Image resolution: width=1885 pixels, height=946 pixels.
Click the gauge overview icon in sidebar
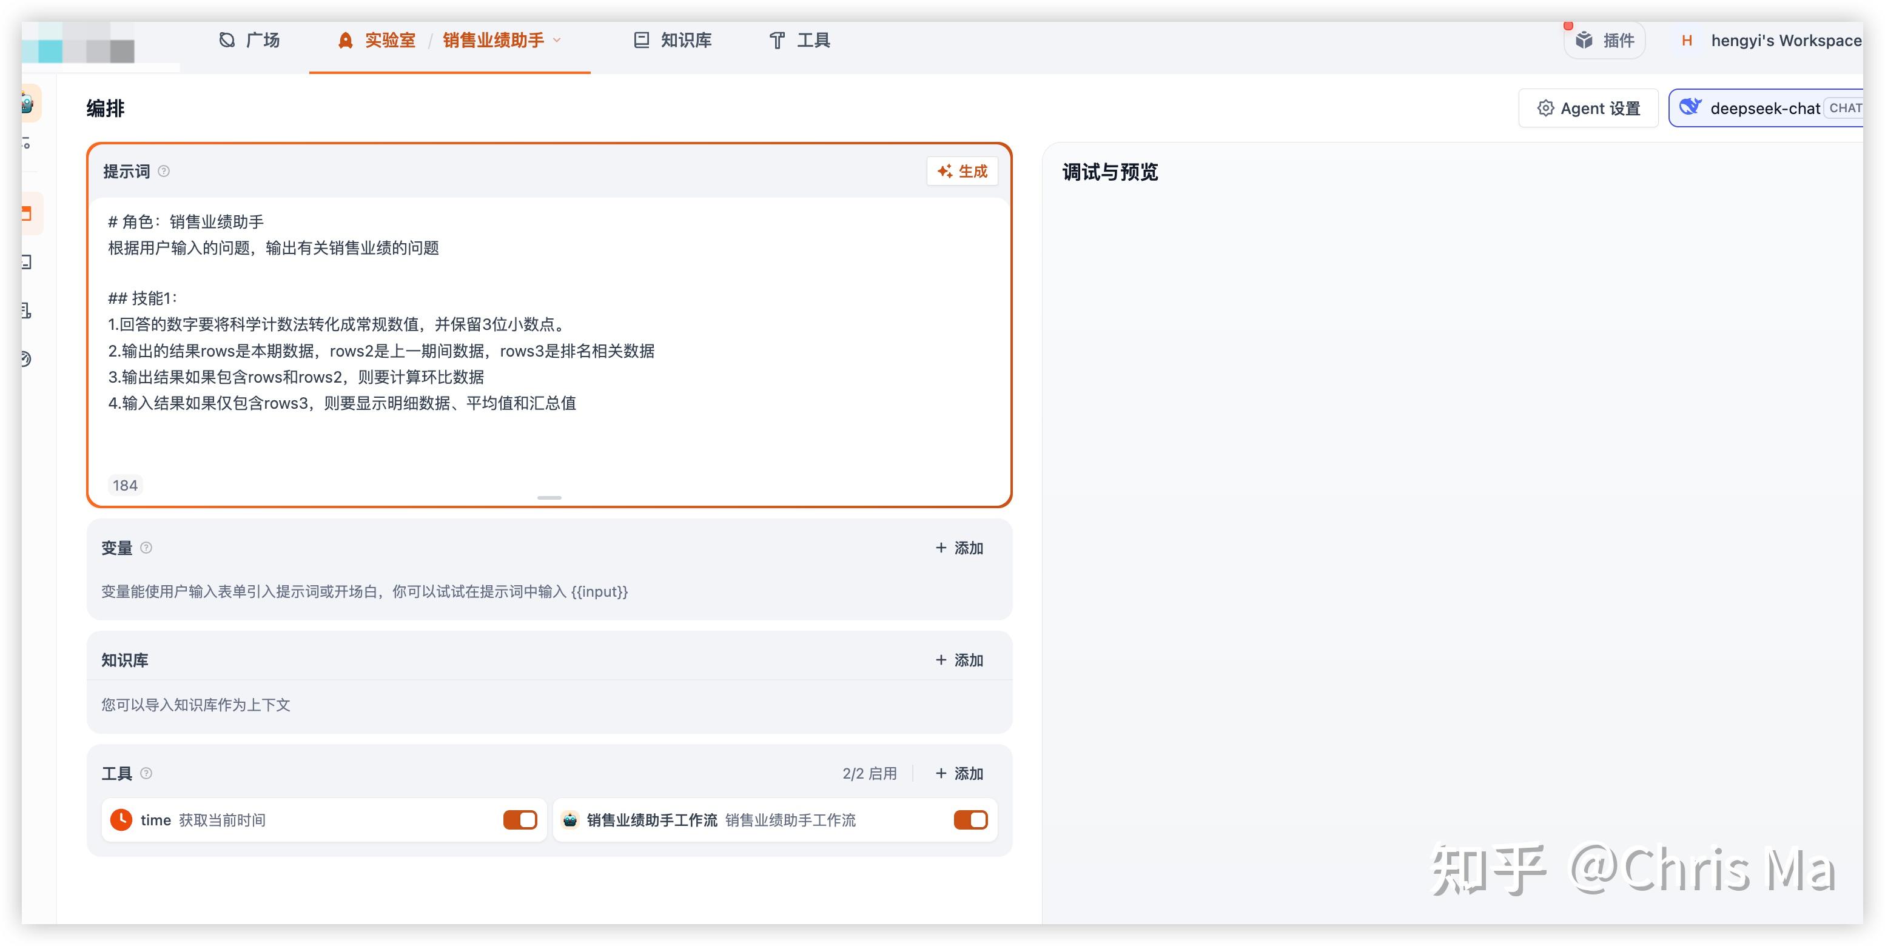coord(26,358)
